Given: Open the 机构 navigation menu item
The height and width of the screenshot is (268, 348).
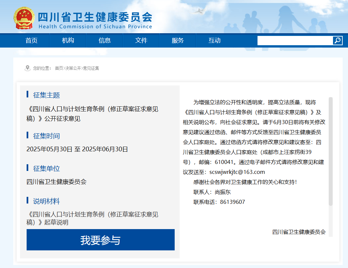Looking at the screenshot, I should pos(68,40).
